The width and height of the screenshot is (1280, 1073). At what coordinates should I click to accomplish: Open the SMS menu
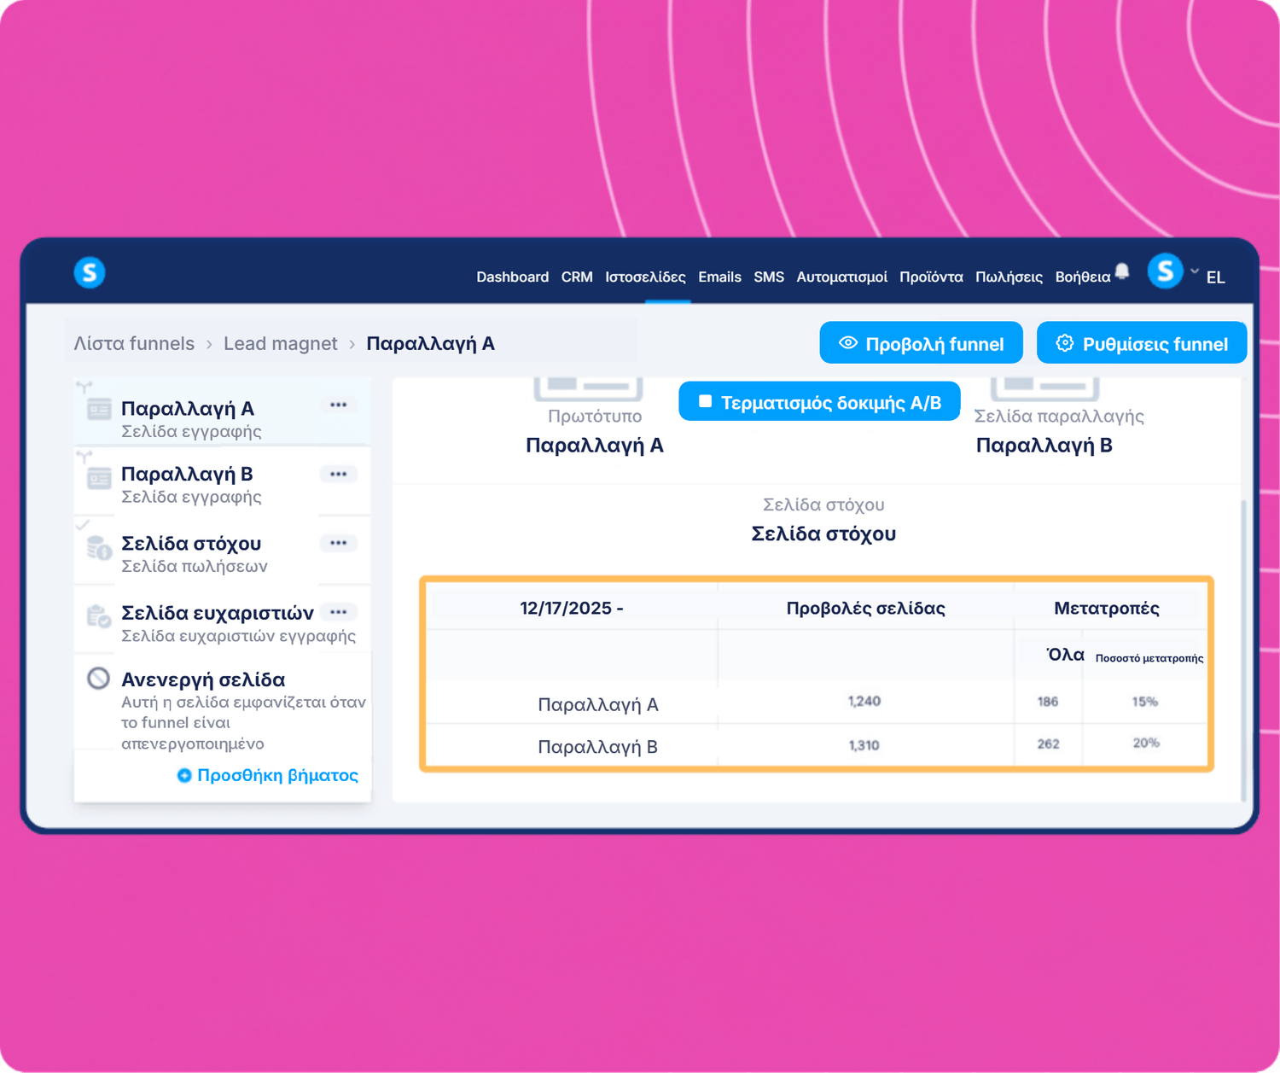[x=769, y=277]
